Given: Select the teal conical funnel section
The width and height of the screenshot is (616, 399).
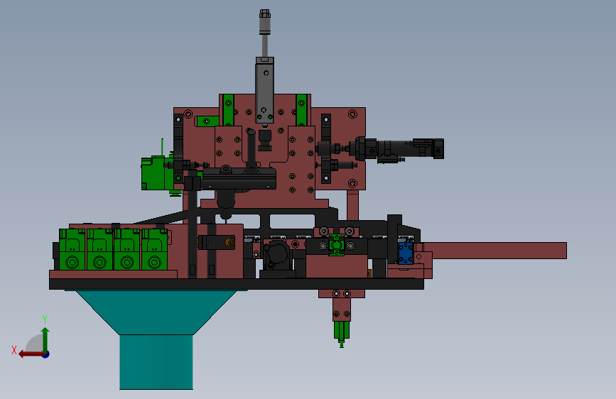Looking at the screenshot, I should click(156, 312).
